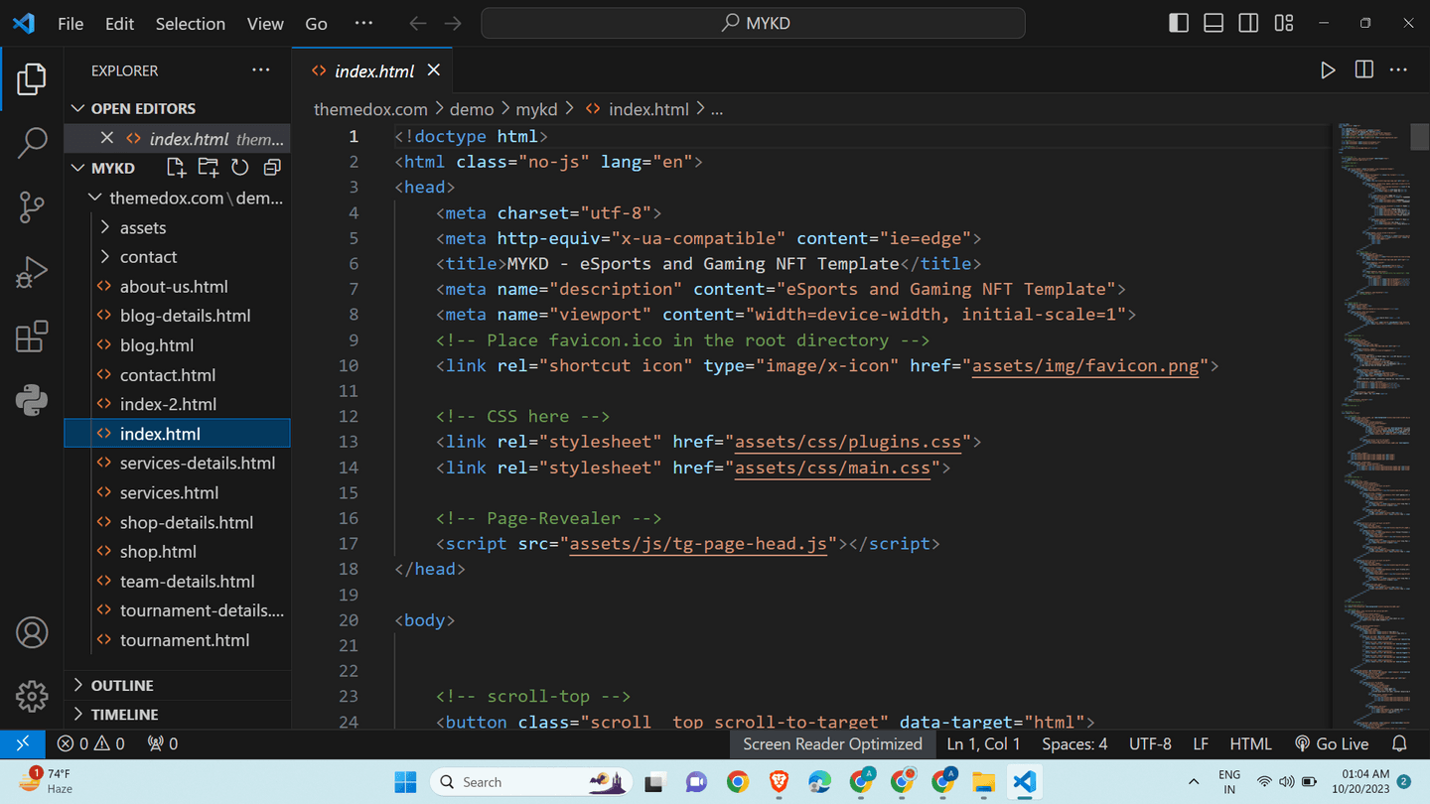Open editor More Actions ellipsis
Viewport: 1430px width, 804px height.
tap(1399, 69)
